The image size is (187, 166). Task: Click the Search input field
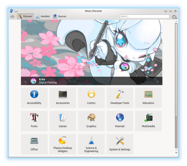(144, 16)
